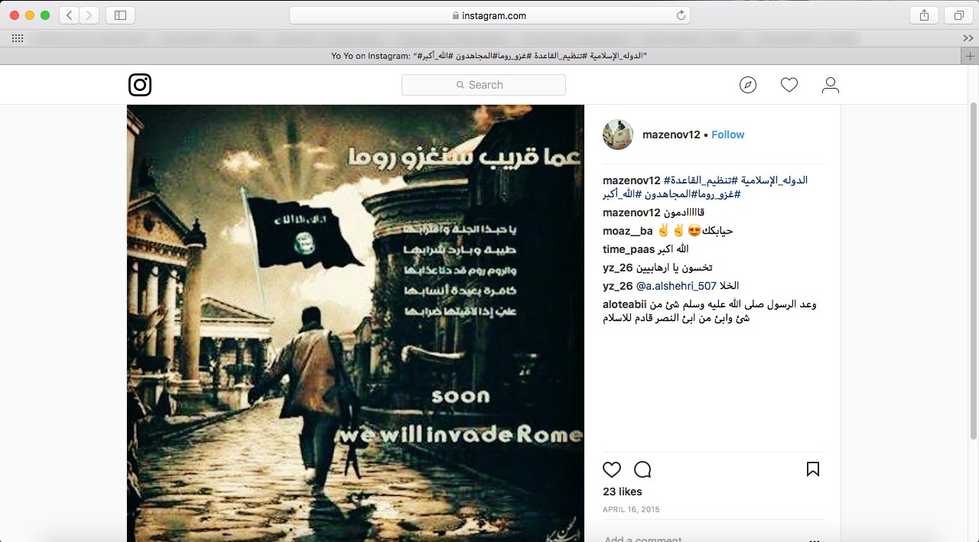This screenshot has width=979, height=542.
Task: Save the post with the bookmark icon
Action: click(813, 469)
